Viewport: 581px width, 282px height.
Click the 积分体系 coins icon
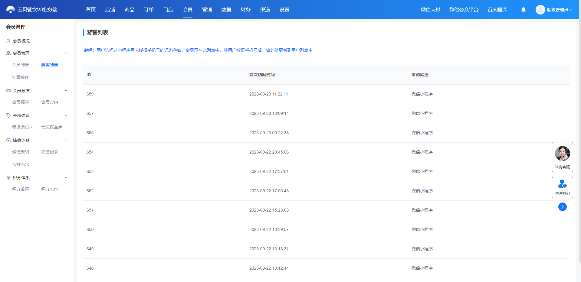point(8,178)
